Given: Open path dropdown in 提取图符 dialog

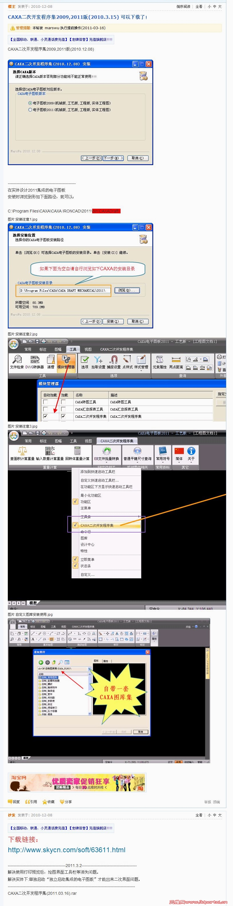Looking at the screenshot, I should tap(90, 669).
